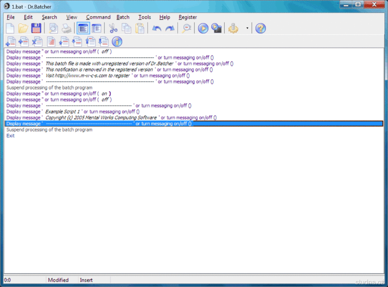The width and height of the screenshot is (388, 287).
Task: Click the blue info icon in second toolbar
Action: (x=117, y=41)
